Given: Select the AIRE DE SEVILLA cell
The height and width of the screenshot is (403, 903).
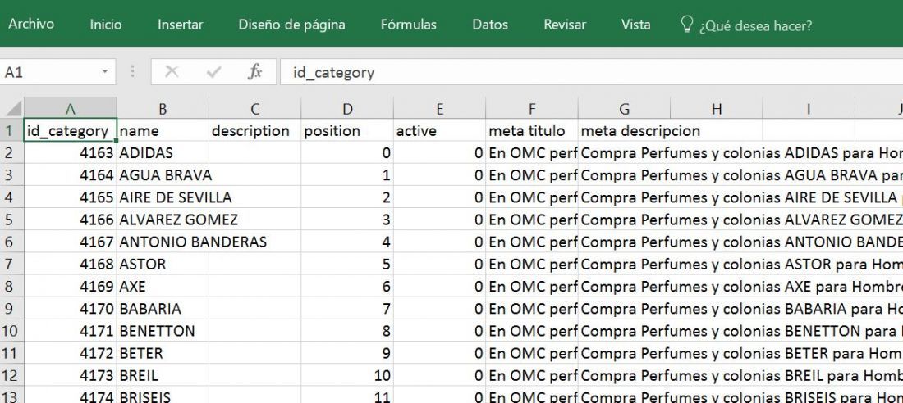Looking at the screenshot, I should 163,197.
